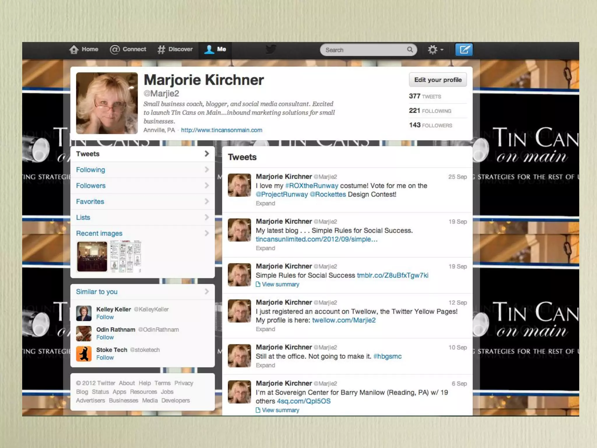Open the tincansonmain.com website link
597x448 pixels.
(x=222, y=130)
